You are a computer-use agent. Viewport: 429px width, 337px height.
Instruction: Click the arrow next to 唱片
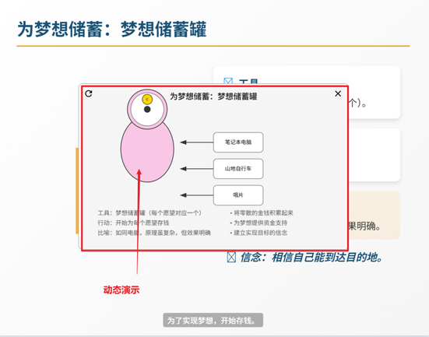[x=197, y=195]
